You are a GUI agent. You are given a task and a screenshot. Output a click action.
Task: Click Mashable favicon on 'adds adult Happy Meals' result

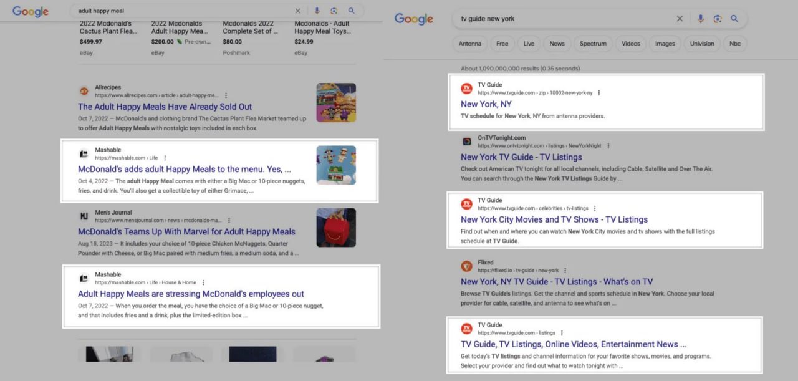click(84, 153)
